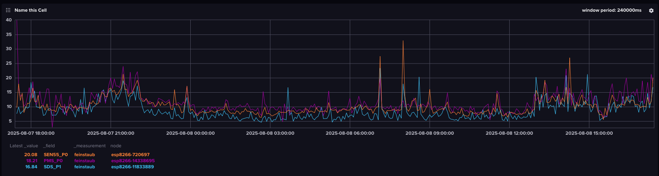Click the esp8266-14338695 node entry

tap(133, 161)
